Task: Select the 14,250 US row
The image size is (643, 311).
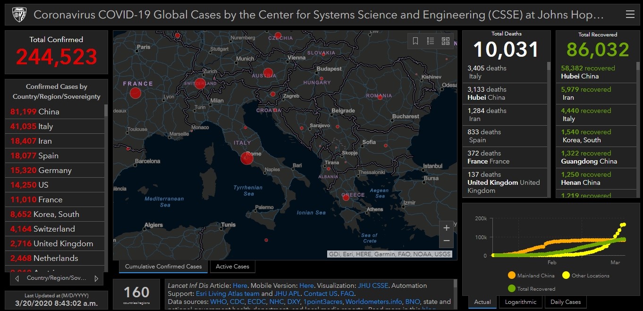Action: pos(55,185)
